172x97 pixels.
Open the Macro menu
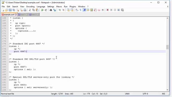(59, 6)
